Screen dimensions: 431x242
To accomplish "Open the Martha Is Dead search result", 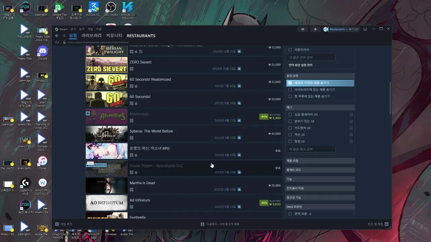I will pos(184,186).
